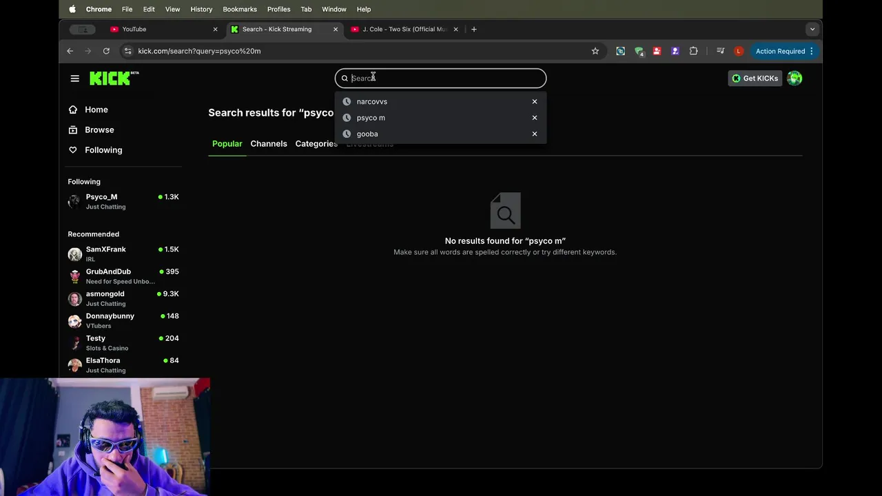
Task: Open Browse in sidebar
Action: [x=91, y=130]
